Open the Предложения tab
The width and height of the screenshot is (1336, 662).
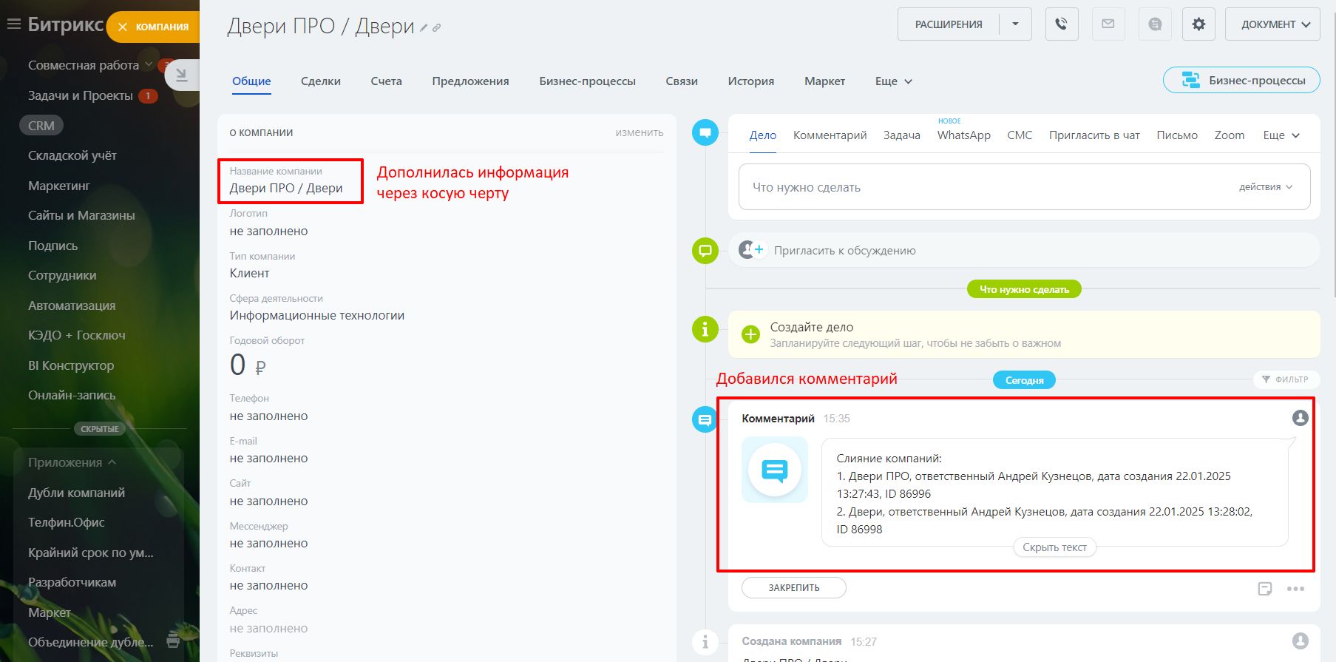[471, 81]
